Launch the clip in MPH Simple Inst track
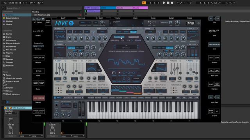Screen dimensions: 250x140 pyautogui.click(x=86, y=11)
